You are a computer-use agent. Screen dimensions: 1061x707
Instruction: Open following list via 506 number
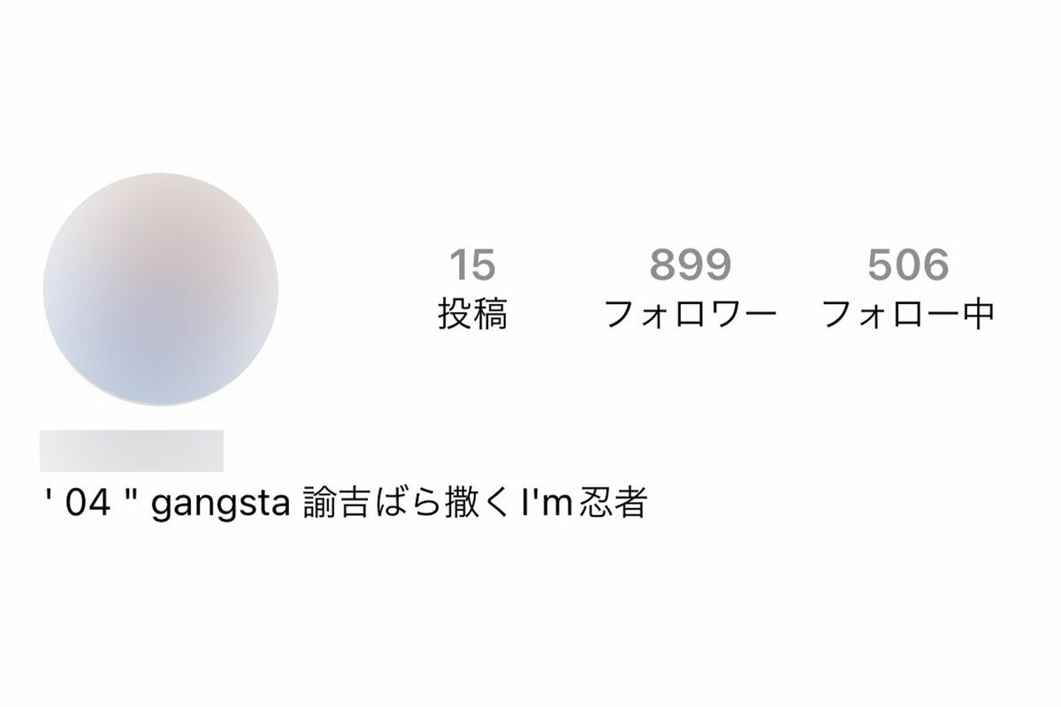tap(908, 265)
